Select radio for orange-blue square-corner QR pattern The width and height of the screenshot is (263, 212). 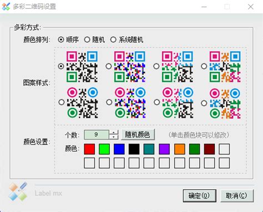[x=204, y=66]
